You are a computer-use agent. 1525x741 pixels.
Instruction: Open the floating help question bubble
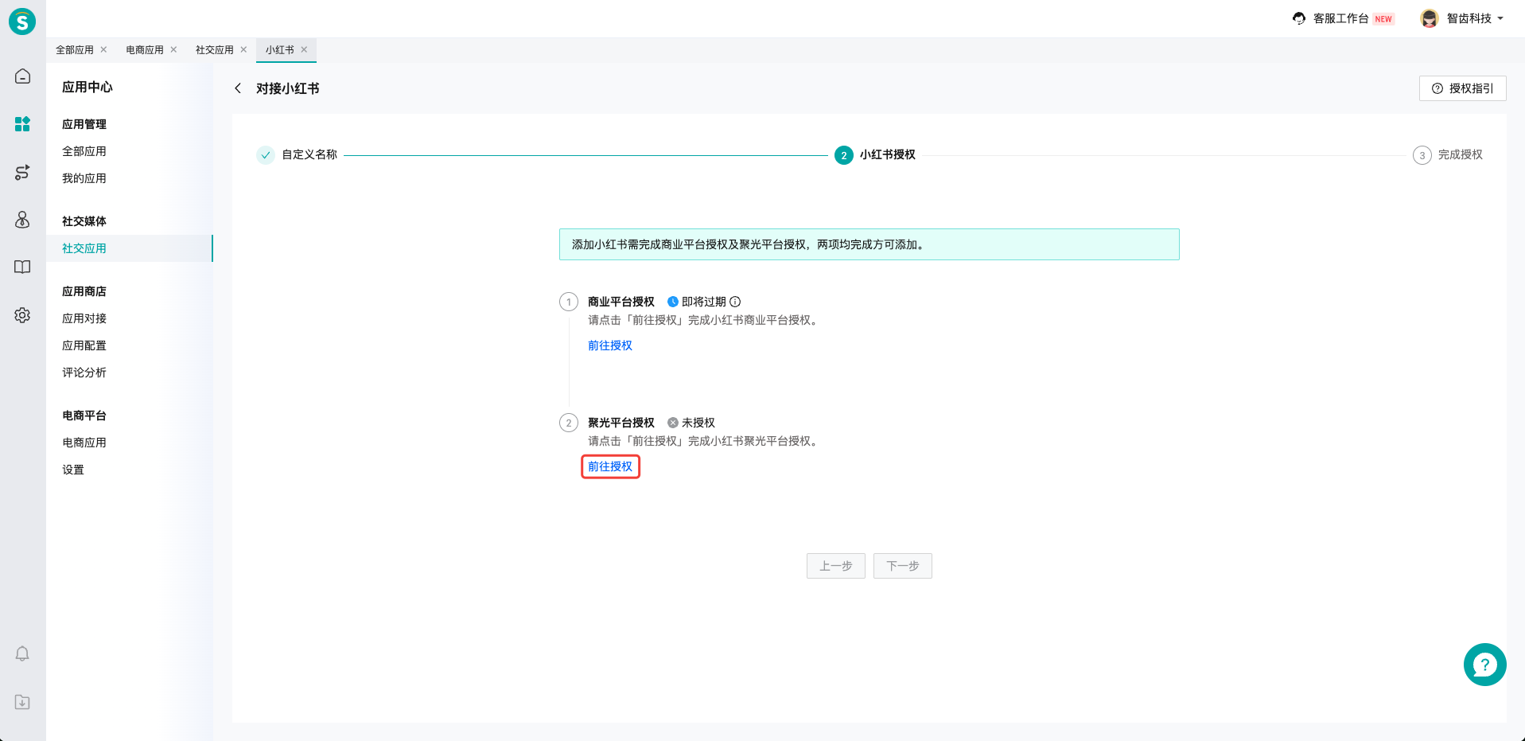coord(1484,665)
